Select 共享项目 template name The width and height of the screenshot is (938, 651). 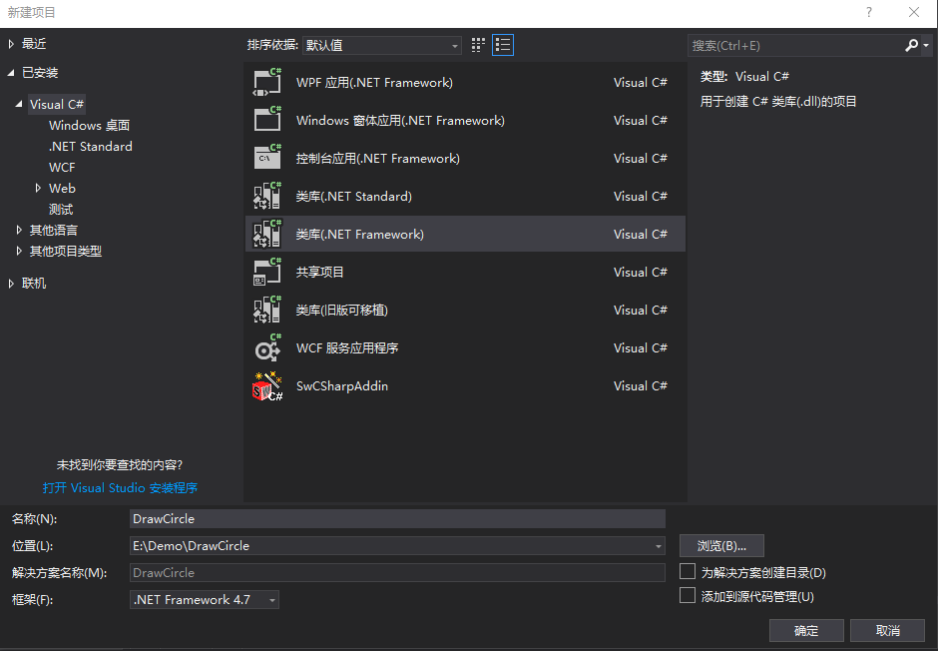320,273
